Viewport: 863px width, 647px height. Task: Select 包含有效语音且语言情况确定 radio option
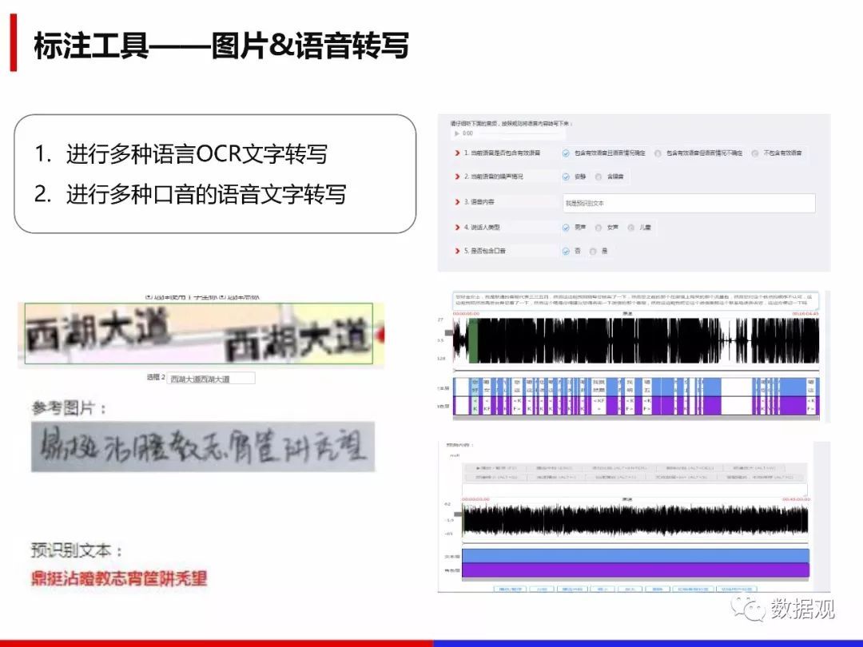566,153
